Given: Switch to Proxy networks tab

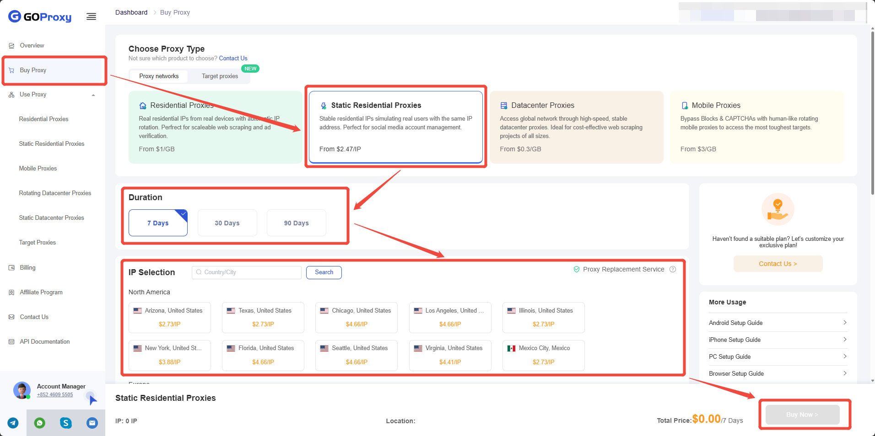Looking at the screenshot, I should click(x=159, y=76).
